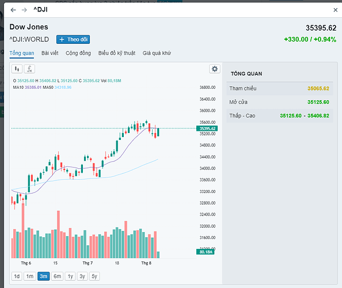Viewport: 342px width, 288px height.
Task: Open the fx indicators icon
Action: (29, 69)
